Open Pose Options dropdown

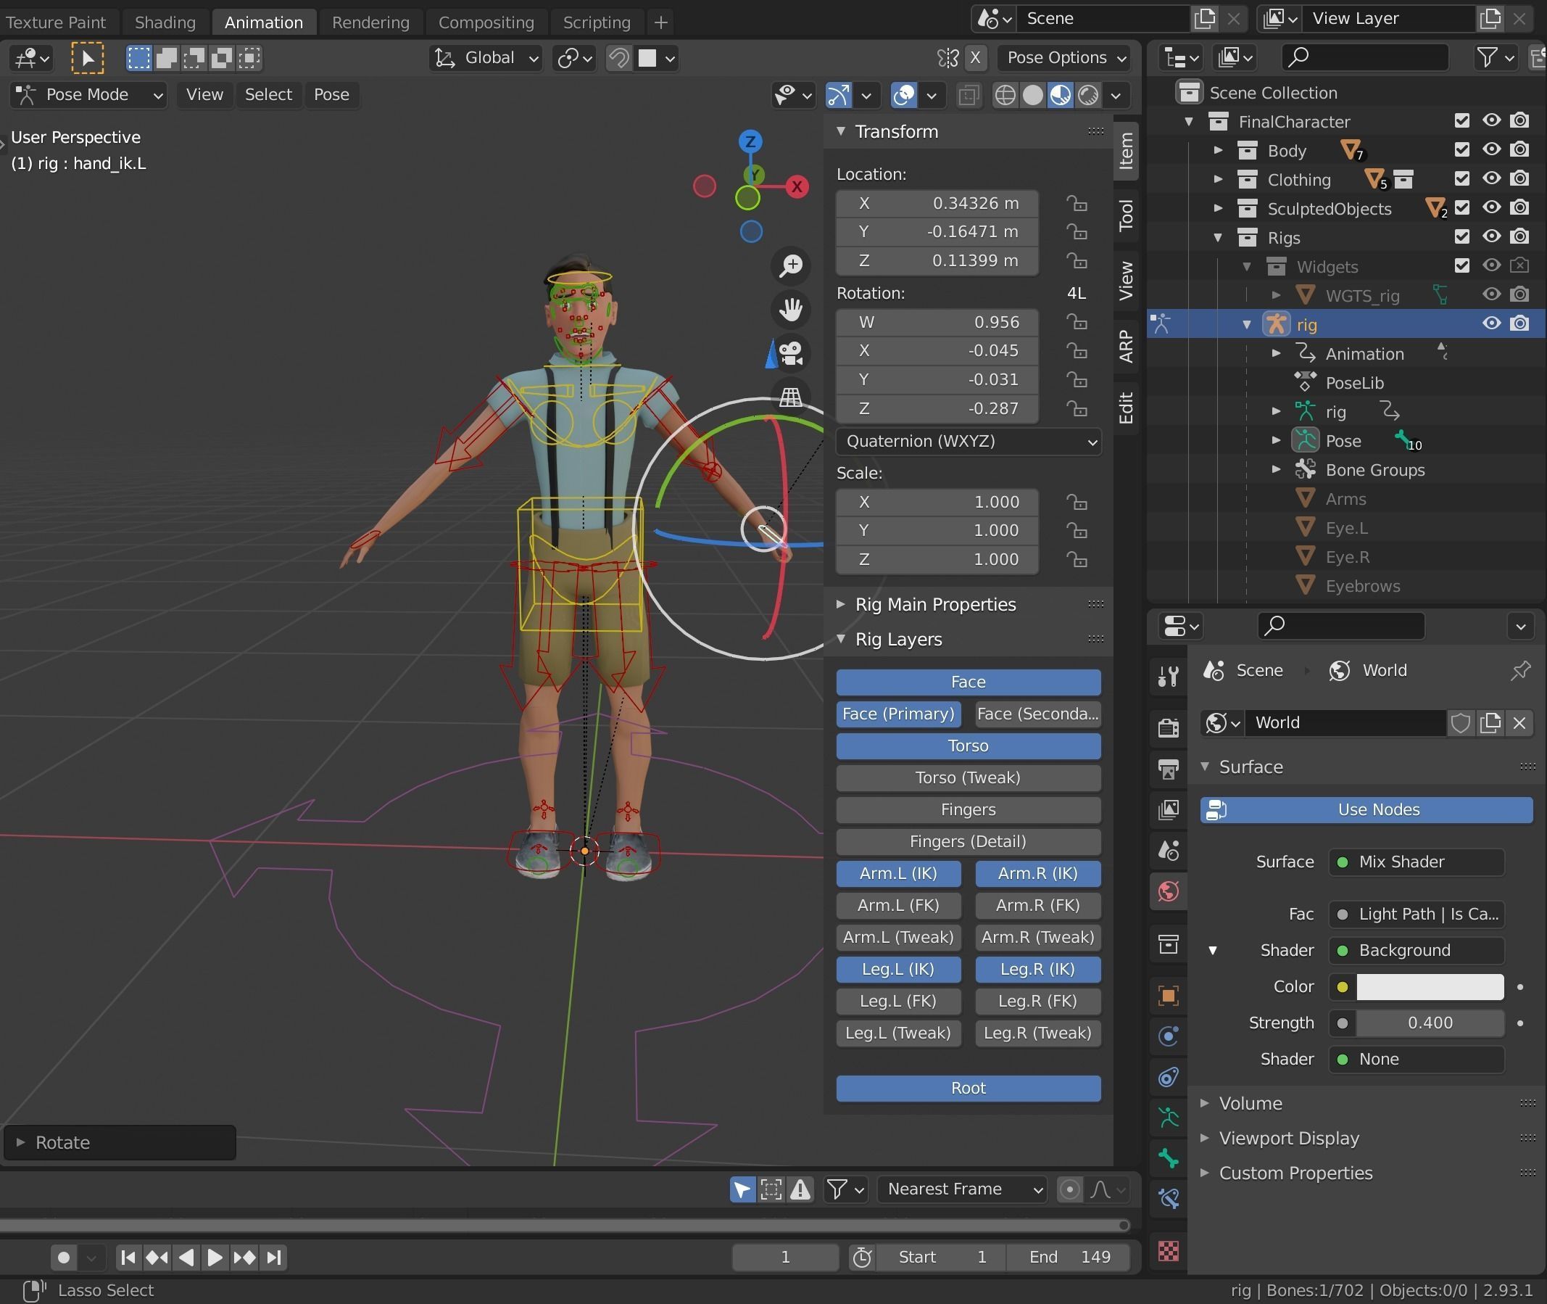click(x=1064, y=58)
